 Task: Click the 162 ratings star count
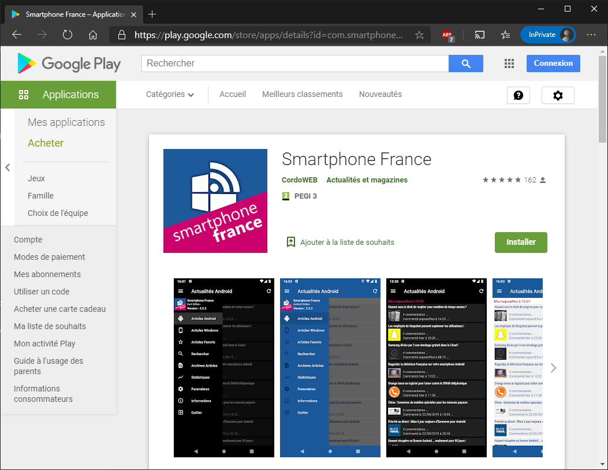pos(514,180)
